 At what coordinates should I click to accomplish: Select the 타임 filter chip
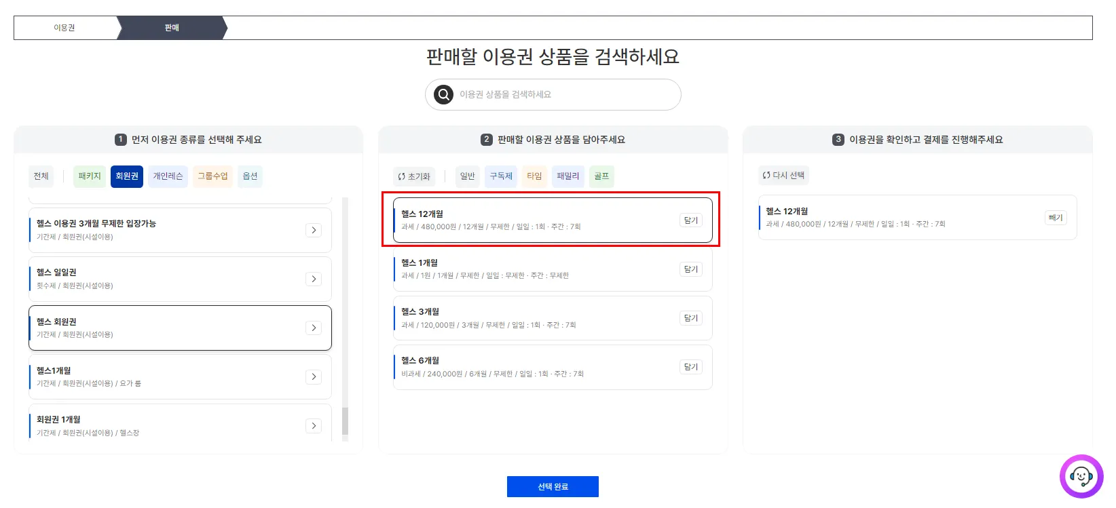coord(534,176)
